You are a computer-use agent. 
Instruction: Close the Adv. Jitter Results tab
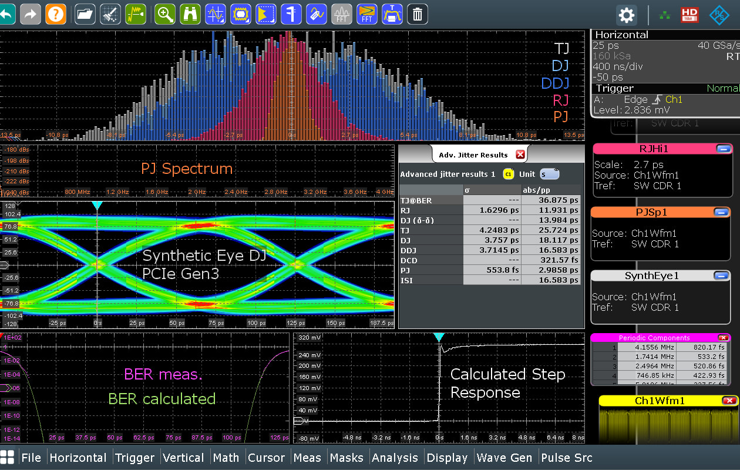point(520,155)
